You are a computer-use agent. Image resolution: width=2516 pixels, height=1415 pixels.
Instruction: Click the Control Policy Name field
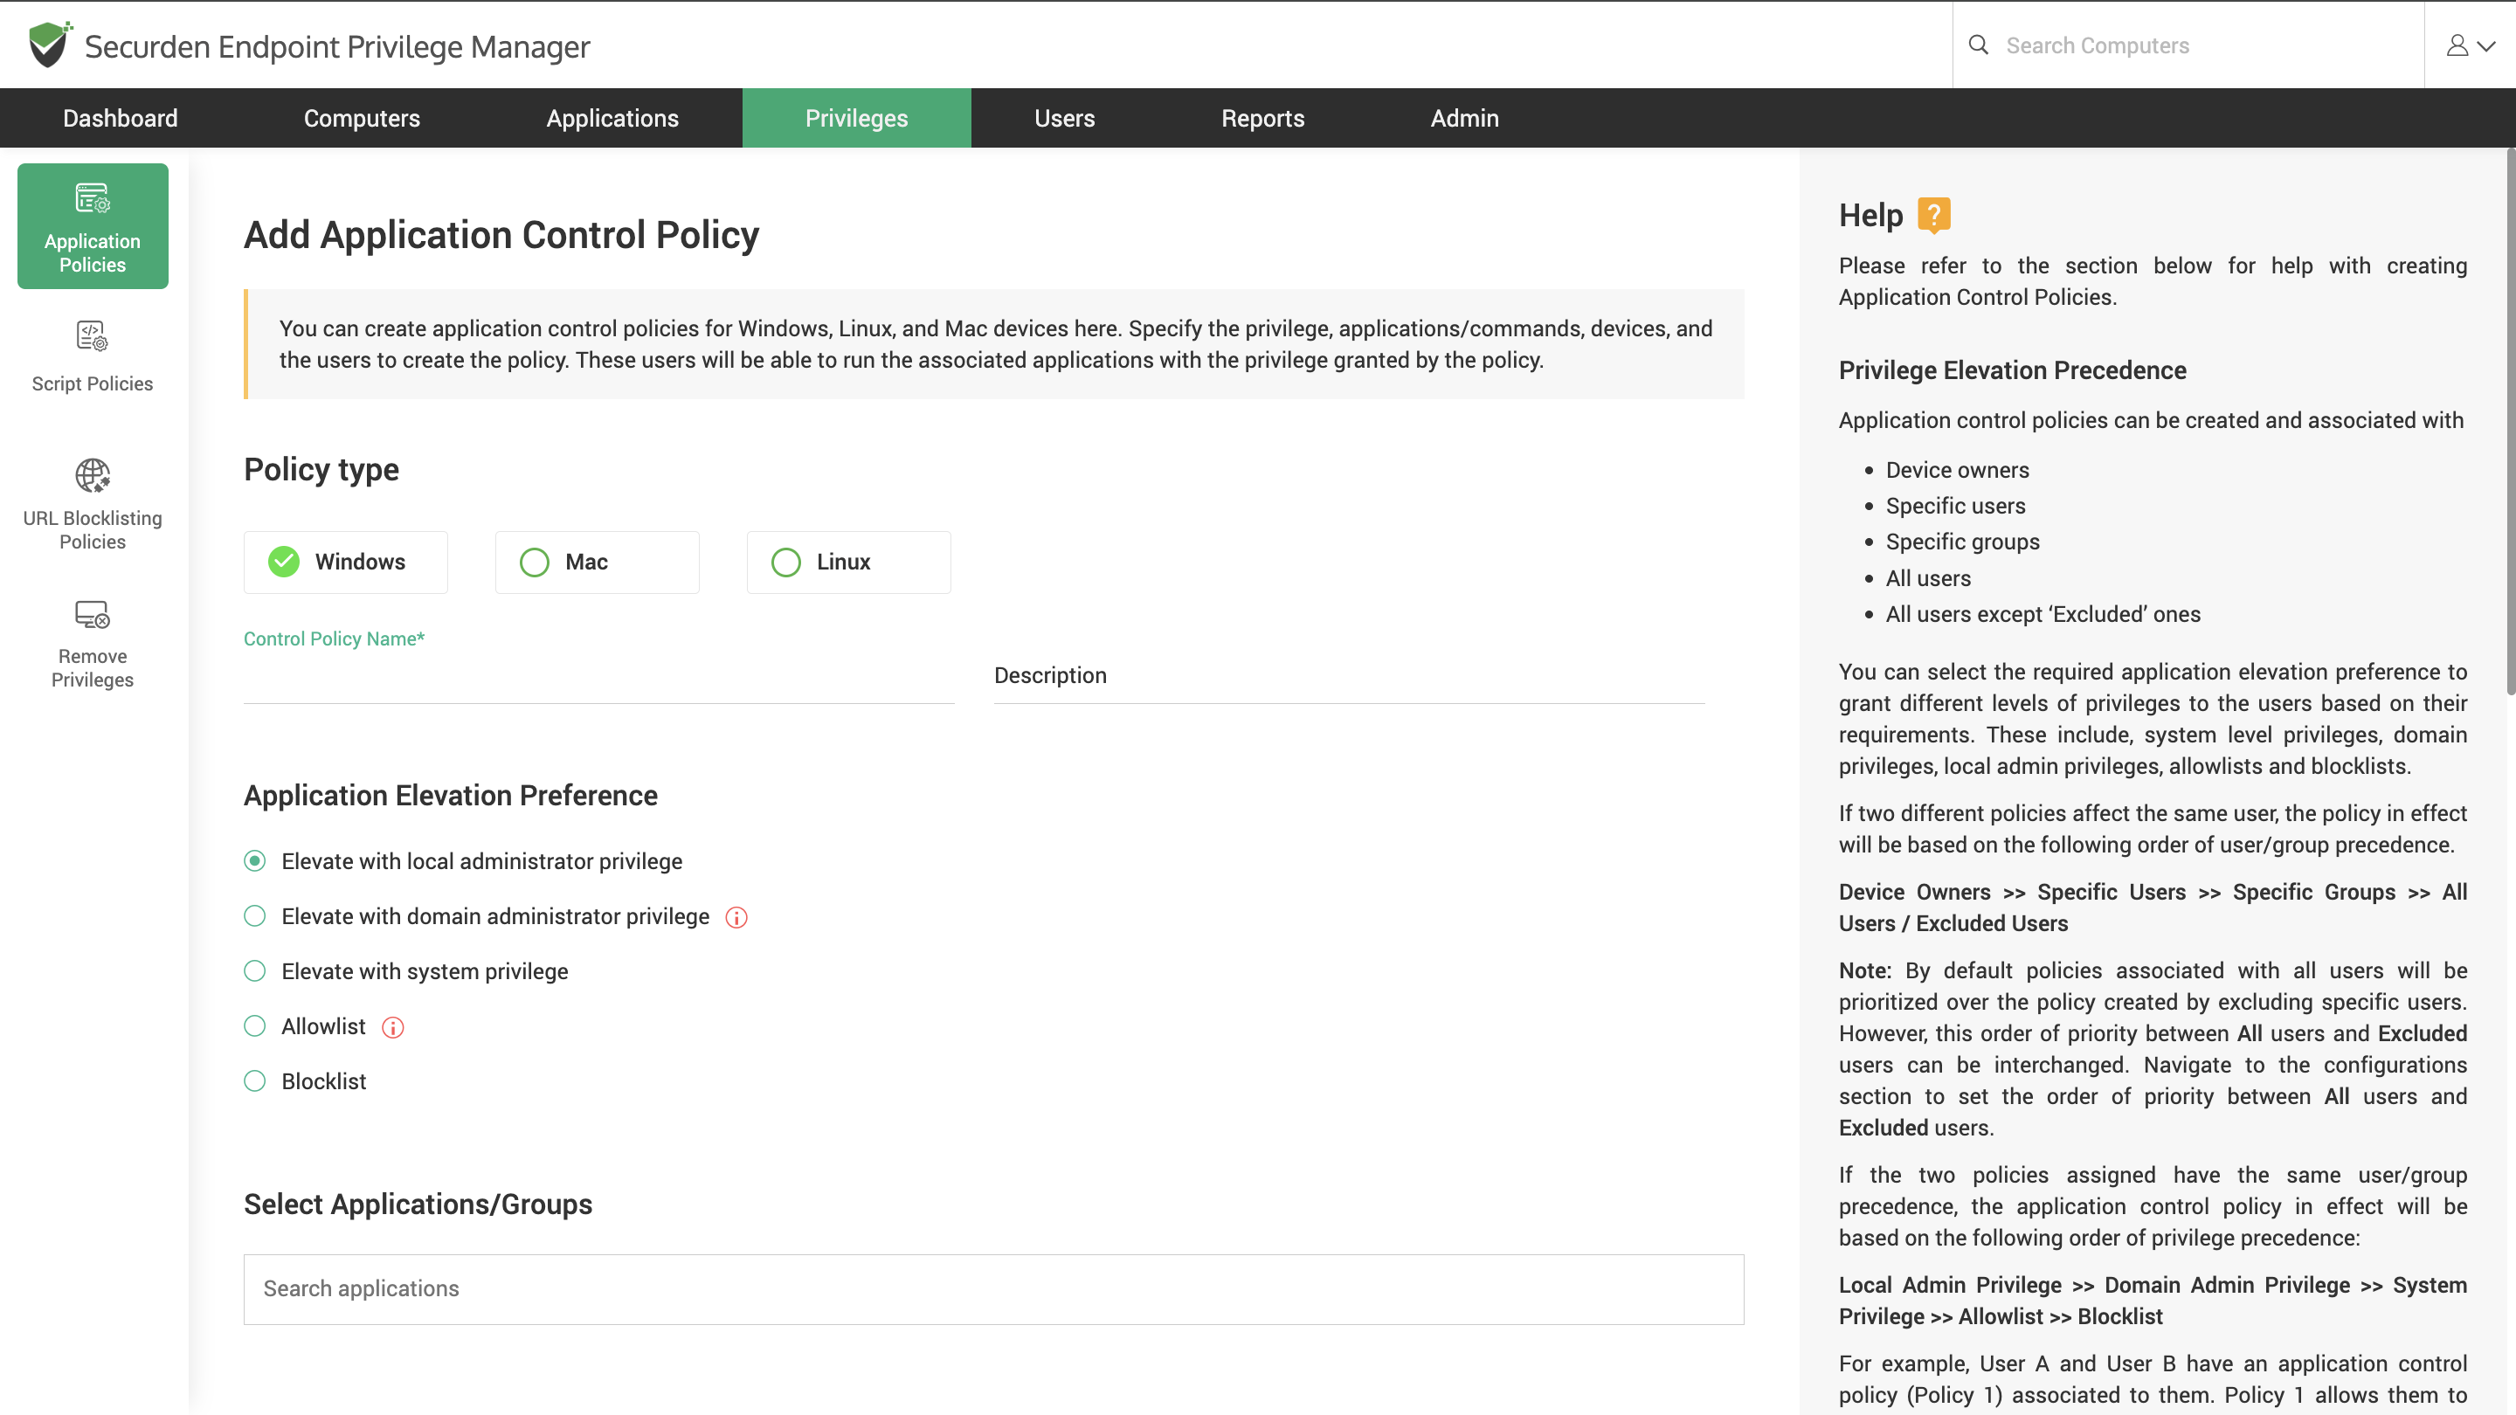click(598, 676)
